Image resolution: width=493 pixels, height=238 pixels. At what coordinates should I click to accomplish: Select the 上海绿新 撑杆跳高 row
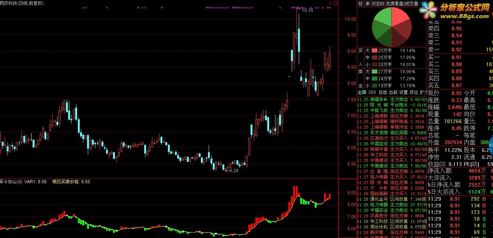[x=391, y=122]
